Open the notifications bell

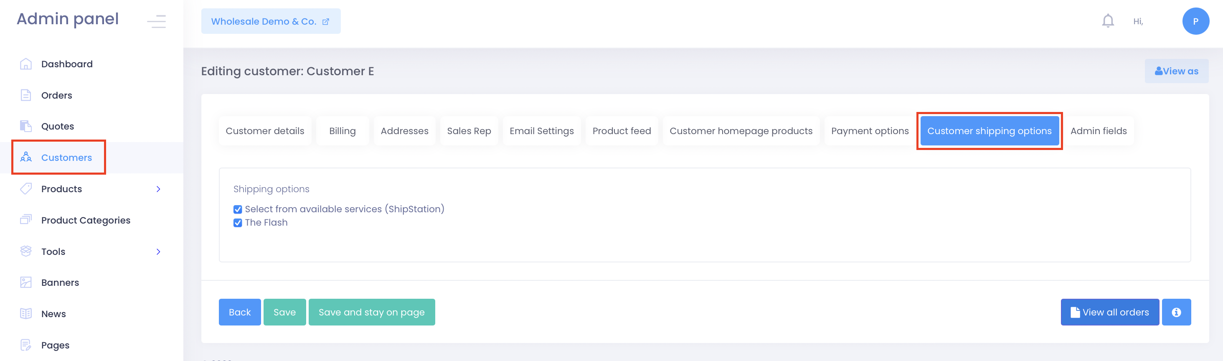point(1107,20)
